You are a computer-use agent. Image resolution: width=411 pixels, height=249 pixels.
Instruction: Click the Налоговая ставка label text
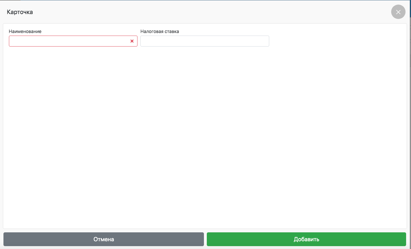pos(160,32)
